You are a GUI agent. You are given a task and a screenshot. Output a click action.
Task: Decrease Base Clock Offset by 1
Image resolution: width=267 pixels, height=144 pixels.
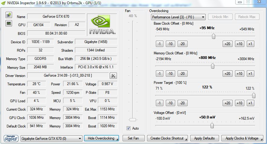click(159, 44)
